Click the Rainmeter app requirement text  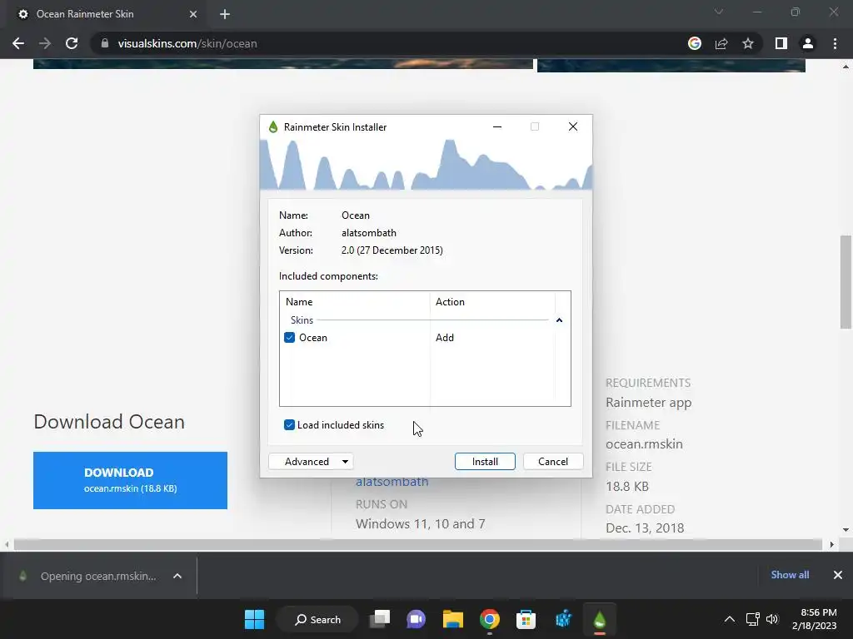(x=648, y=403)
